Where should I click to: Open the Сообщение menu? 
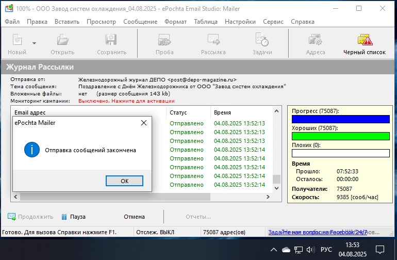pyautogui.click(x=140, y=22)
